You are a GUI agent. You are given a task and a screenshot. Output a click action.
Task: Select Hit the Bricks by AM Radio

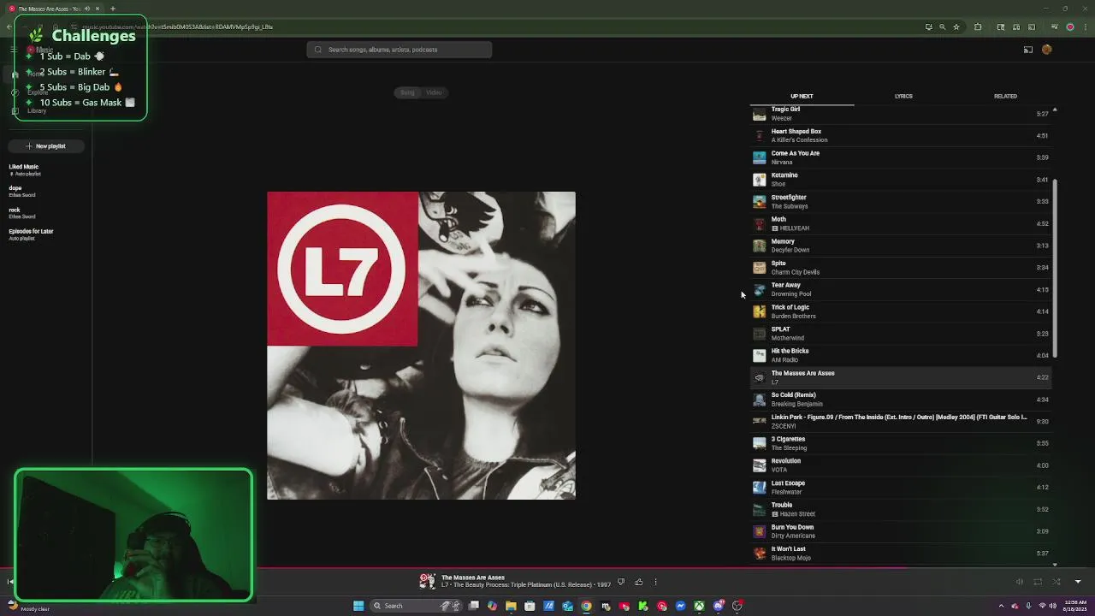point(901,355)
